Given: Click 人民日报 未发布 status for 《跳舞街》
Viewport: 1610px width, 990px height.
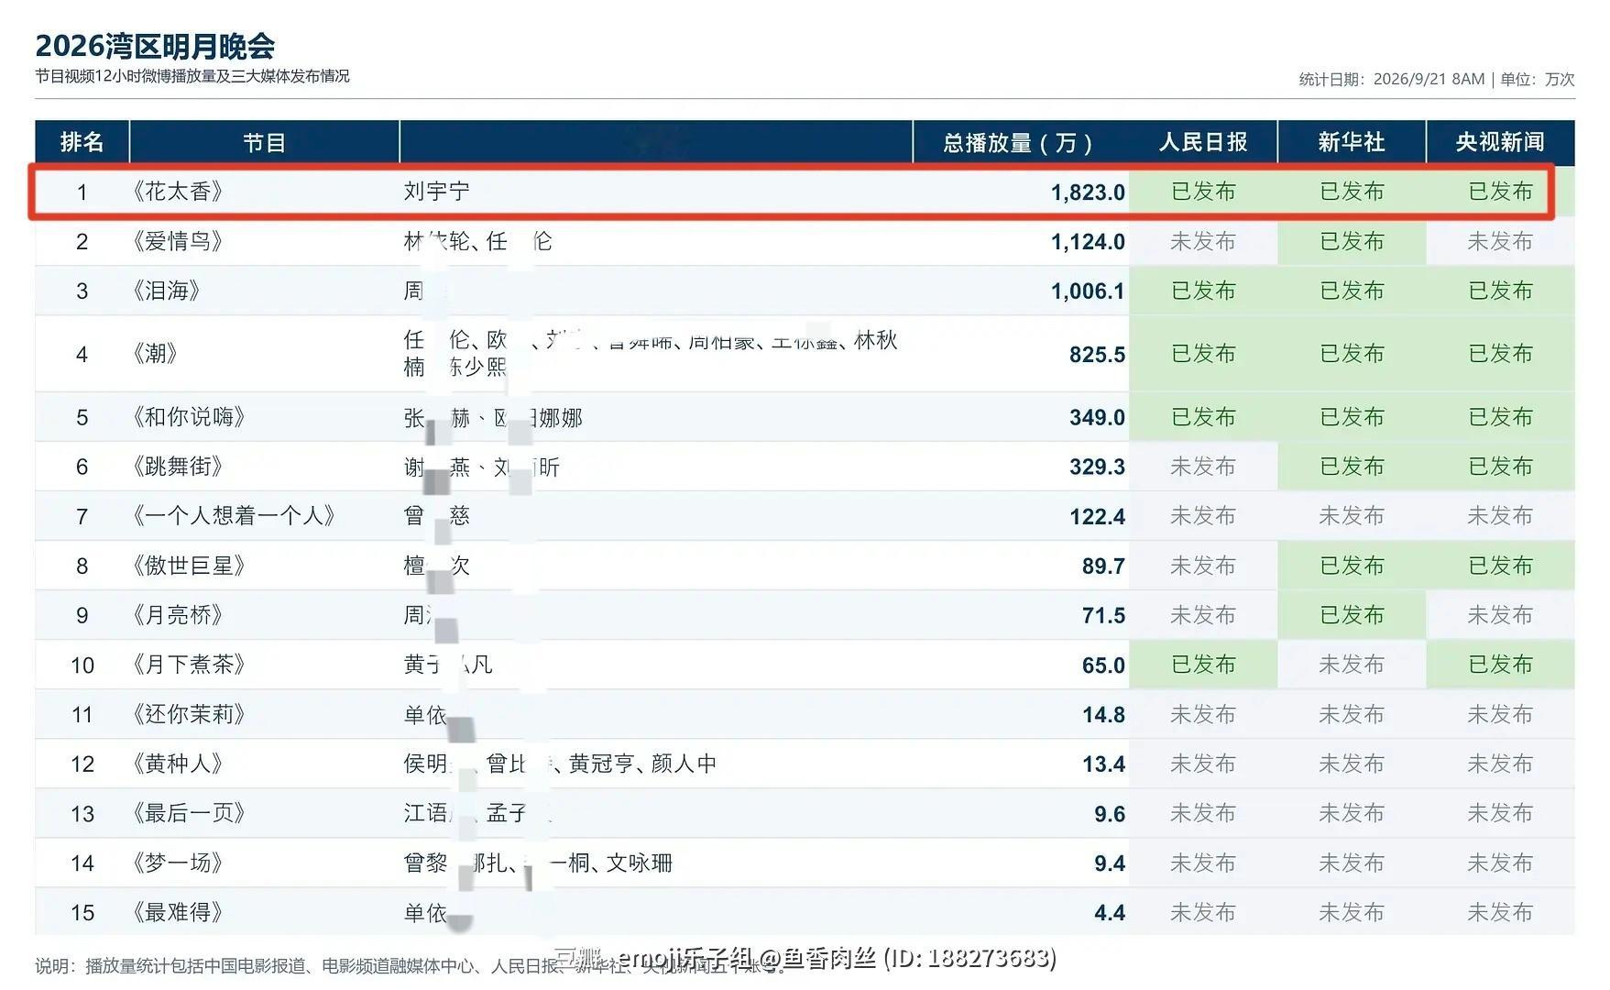Looking at the screenshot, I should (x=1202, y=467).
